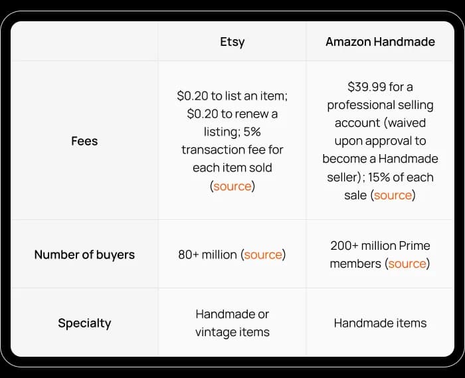
Task: Select the "Handmade or vintage items" cell
Action: click(232, 323)
